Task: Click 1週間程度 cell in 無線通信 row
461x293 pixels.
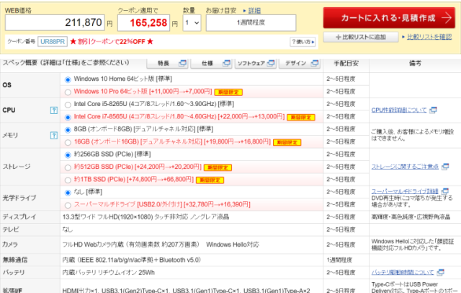Action: coord(339,260)
